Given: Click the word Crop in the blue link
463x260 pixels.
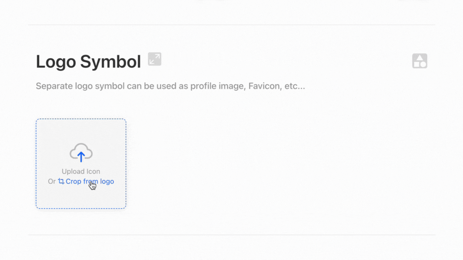Looking at the screenshot, I should pos(74,182).
